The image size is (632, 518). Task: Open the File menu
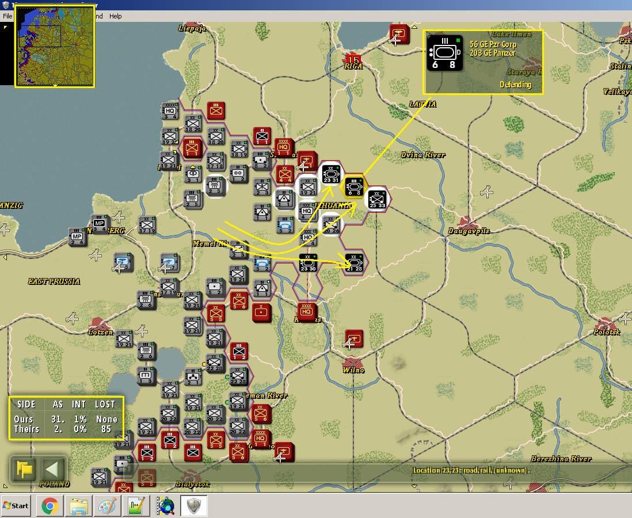pyautogui.click(x=7, y=16)
